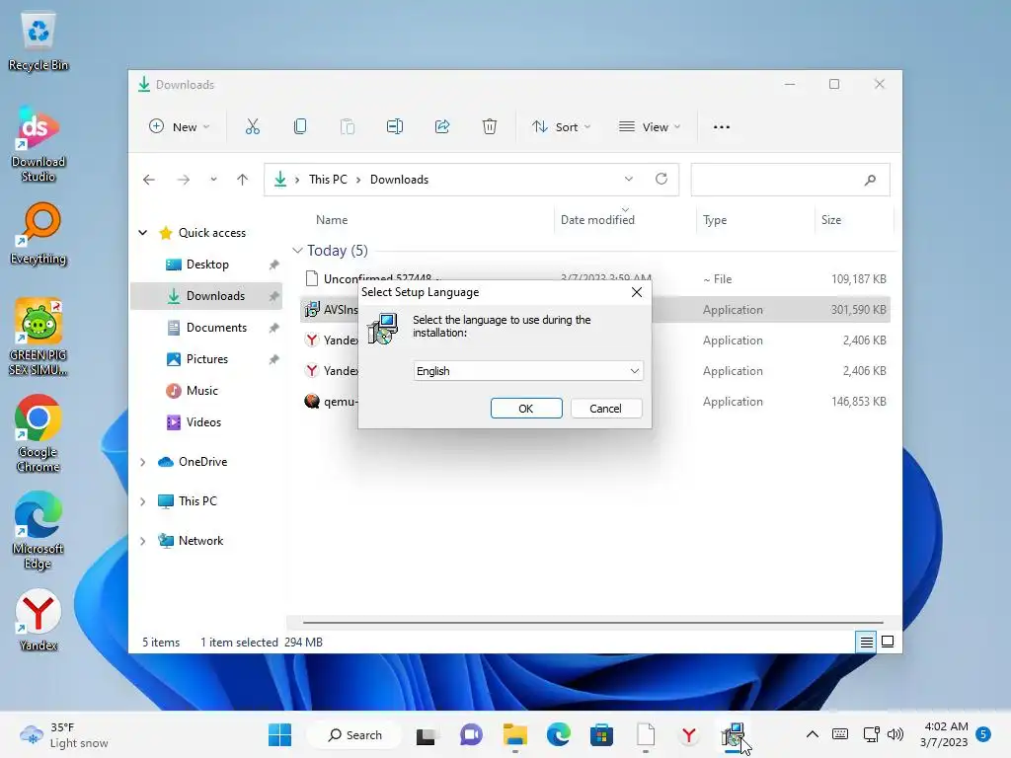The height and width of the screenshot is (758, 1011).
Task: Open Everything desktop shortcut
Action: point(39,235)
